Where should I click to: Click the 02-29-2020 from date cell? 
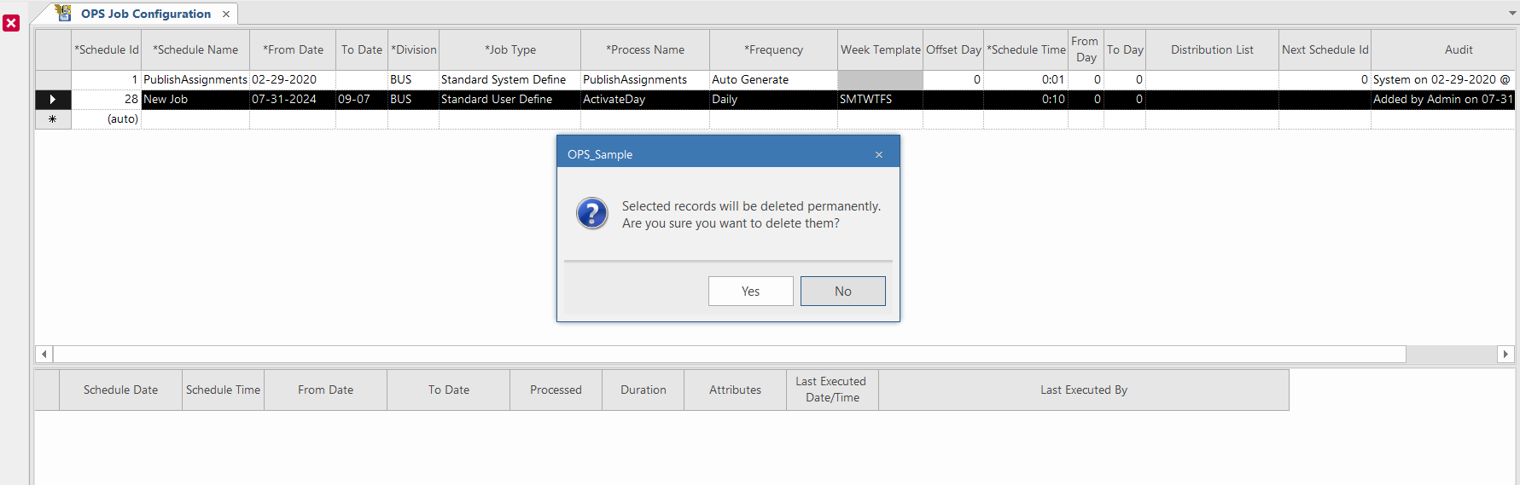(x=293, y=79)
